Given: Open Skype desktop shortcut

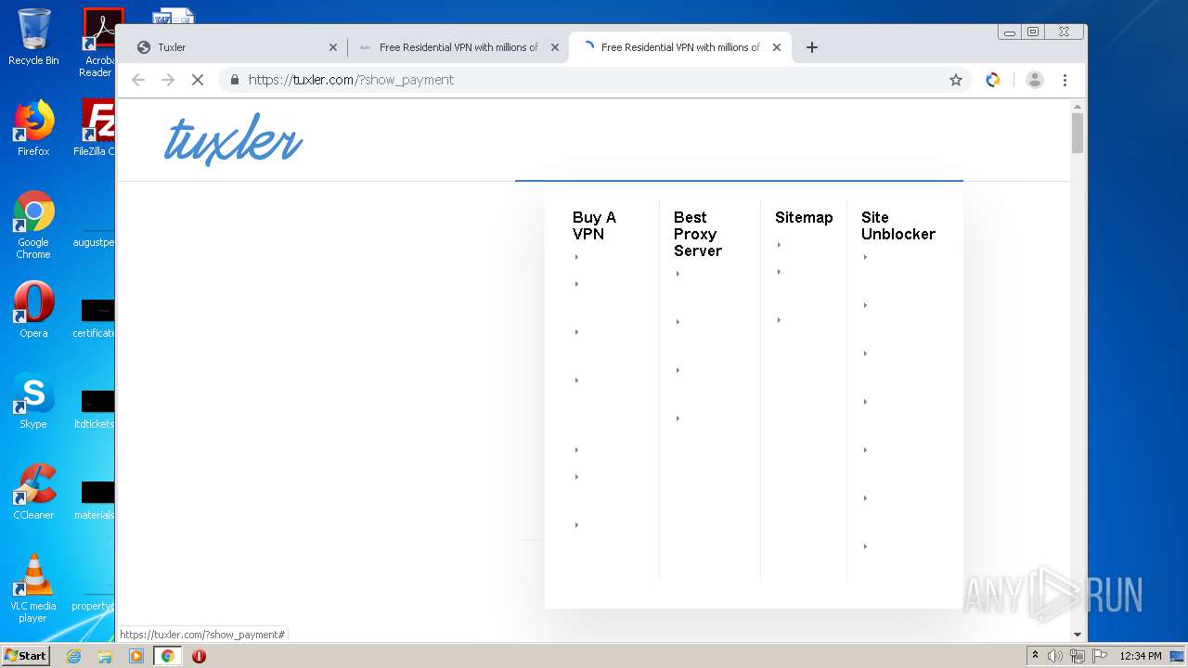Looking at the screenshot, I should click(x=33, y=401).
